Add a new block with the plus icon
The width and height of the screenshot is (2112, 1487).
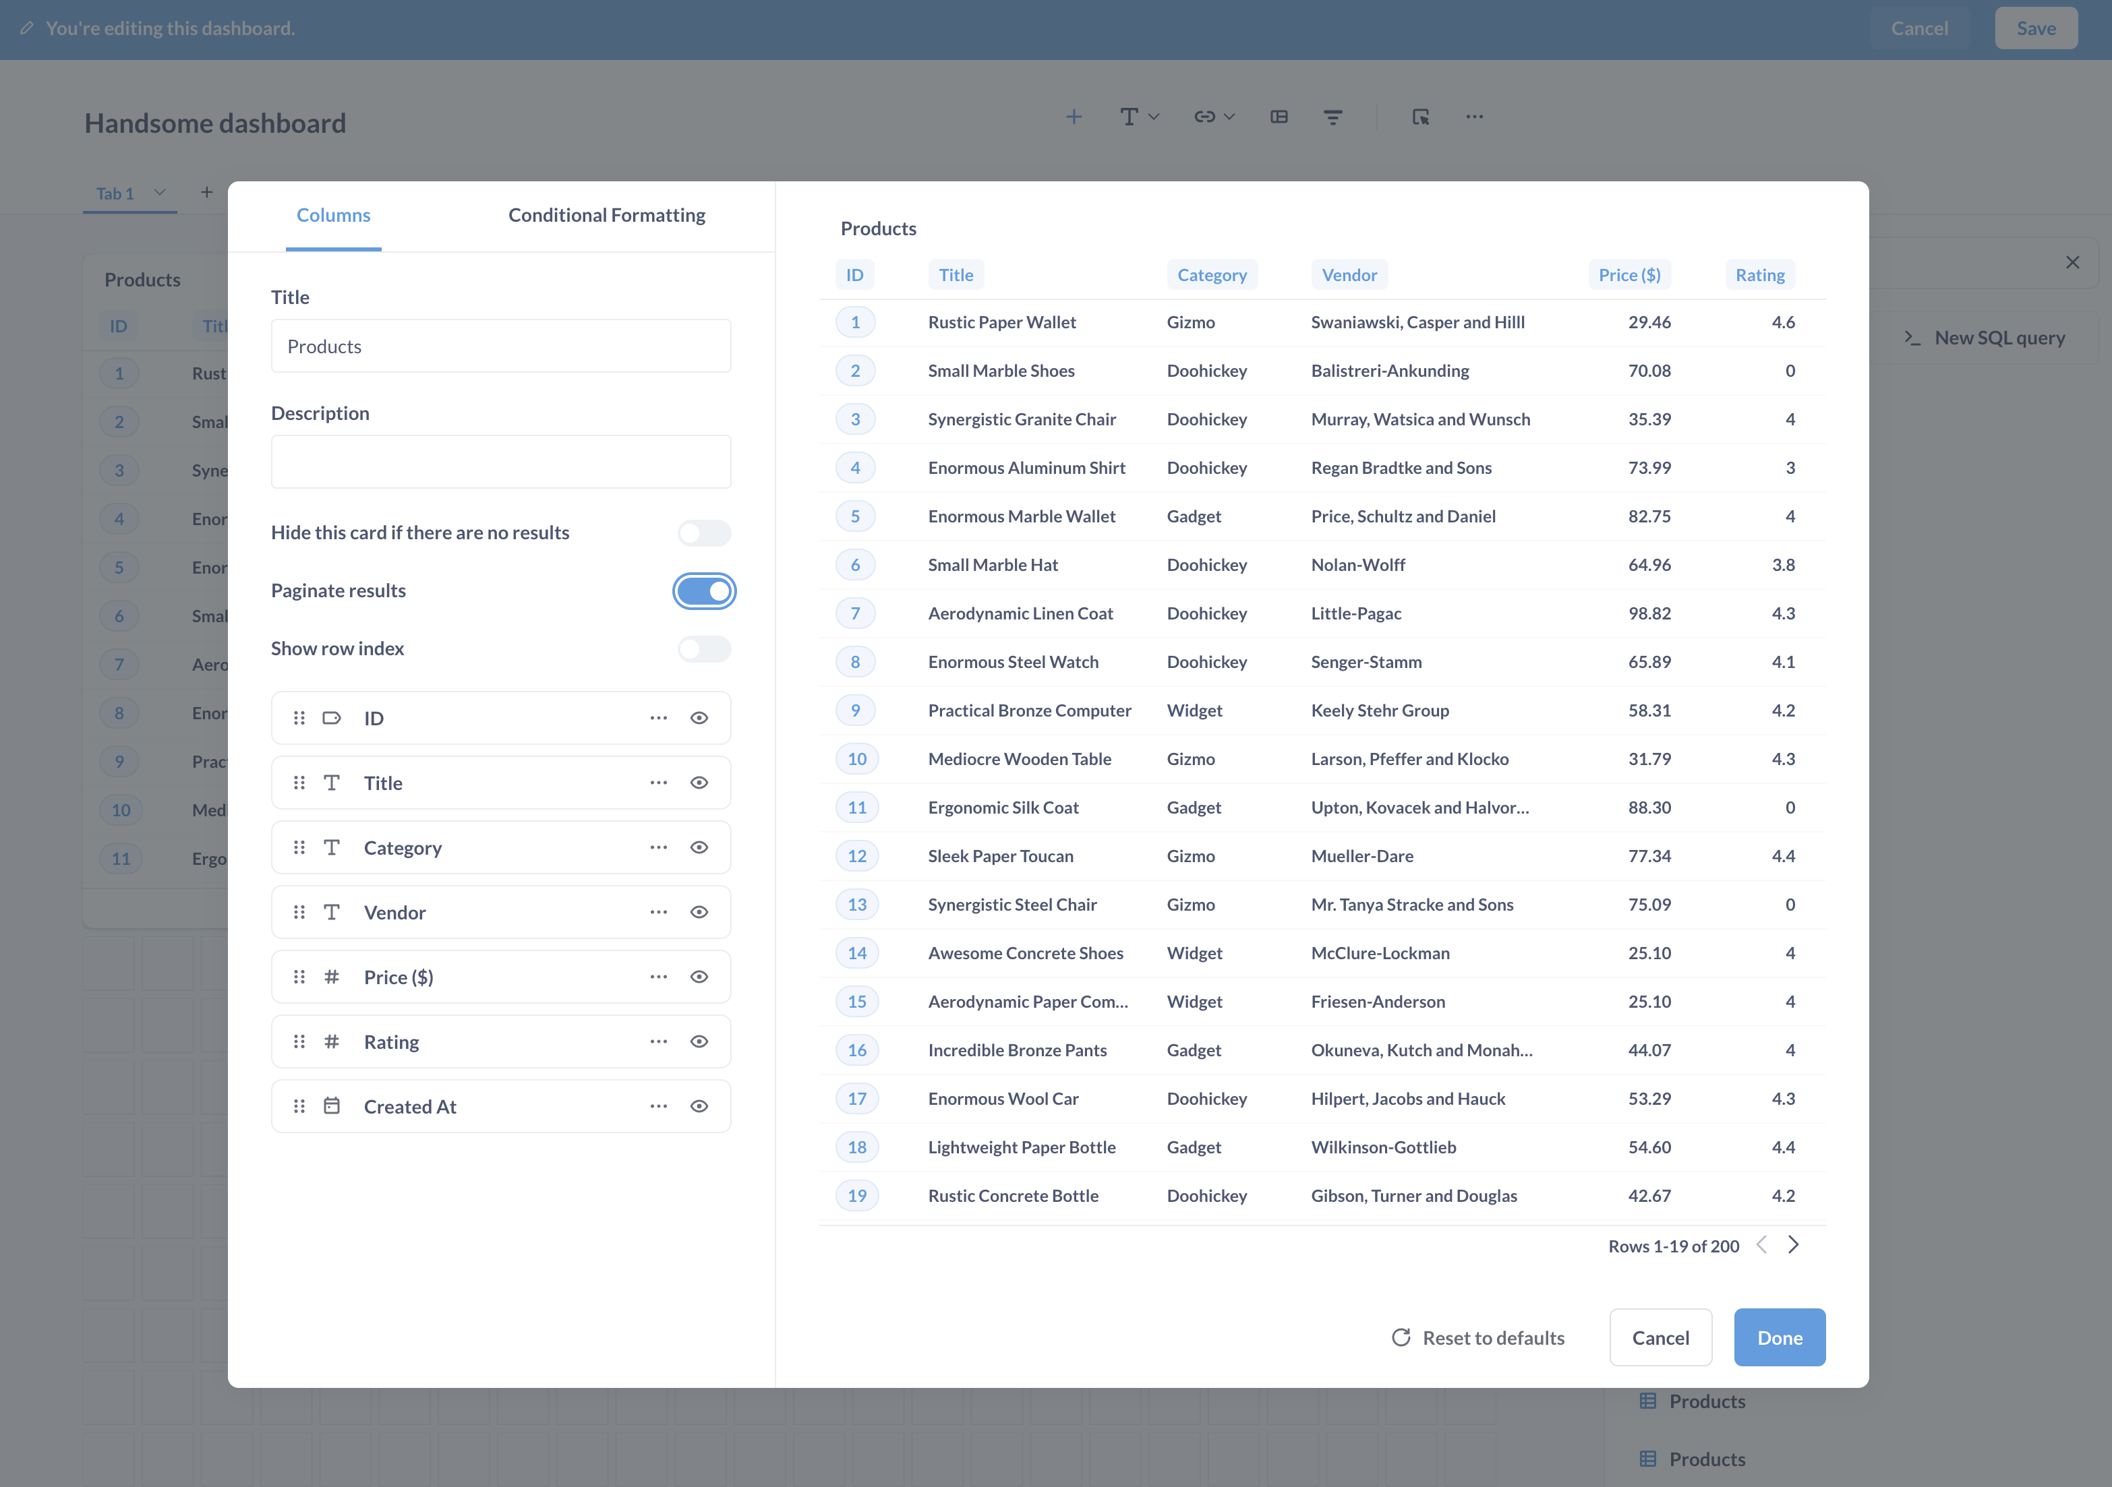click(1074, 117)
